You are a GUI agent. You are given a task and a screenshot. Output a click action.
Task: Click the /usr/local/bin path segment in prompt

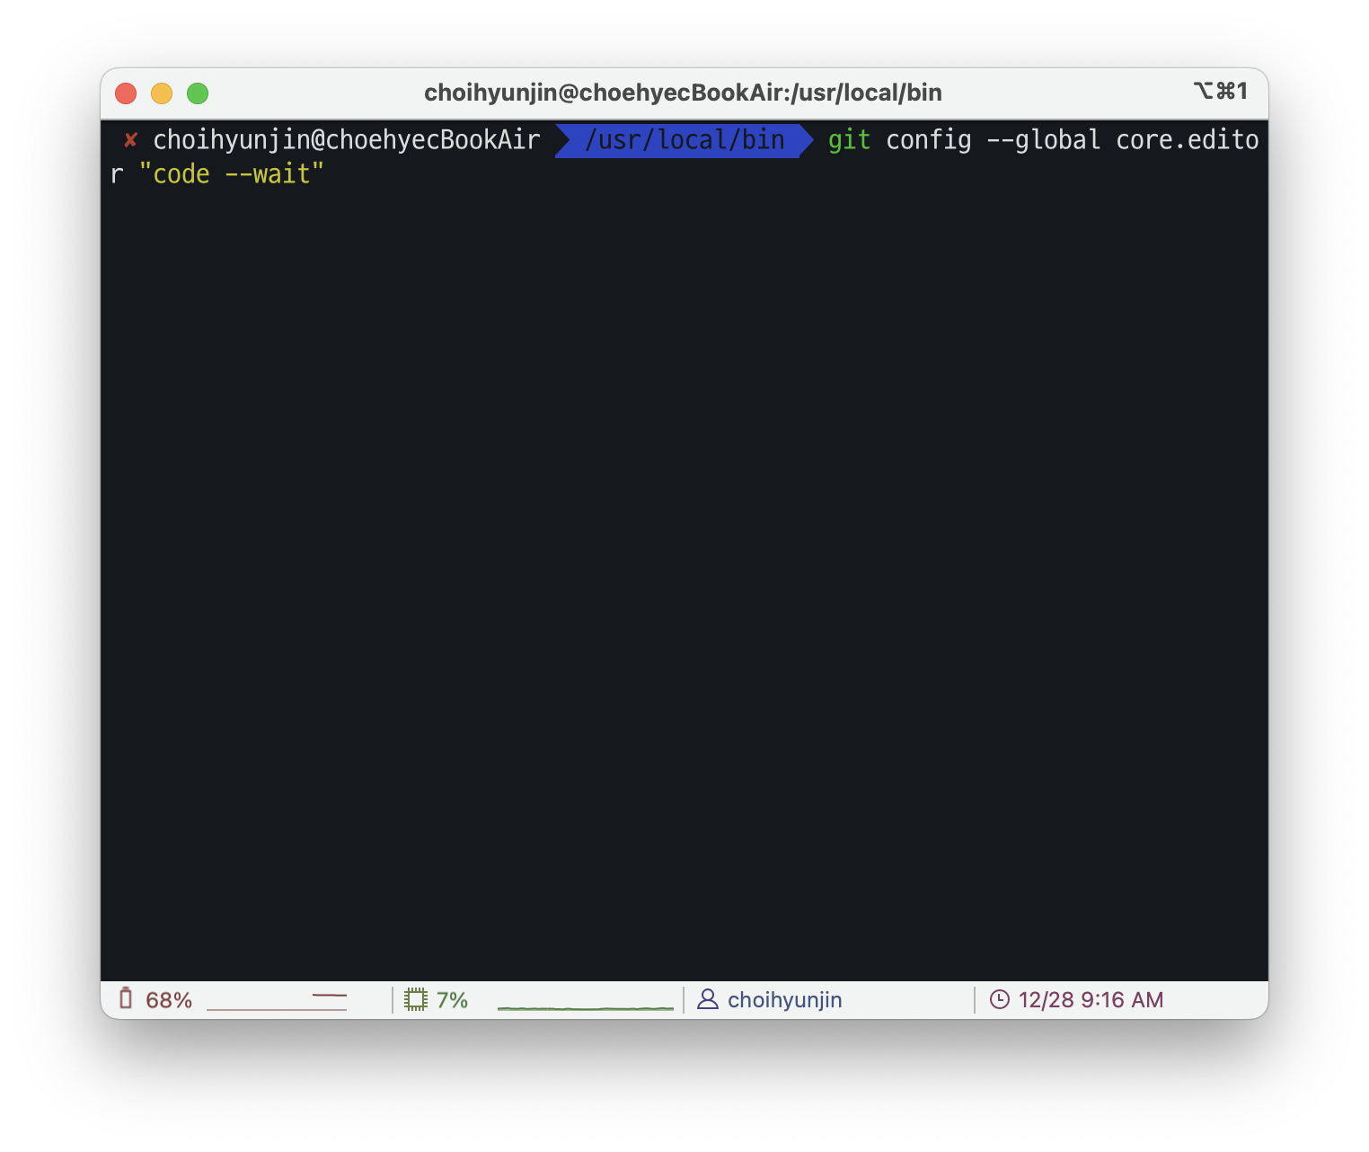tap(684, 140)
